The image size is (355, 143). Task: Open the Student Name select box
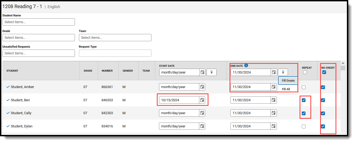[39, 22]
